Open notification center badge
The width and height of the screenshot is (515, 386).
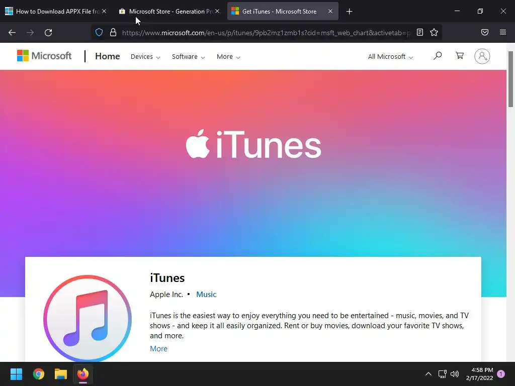click(501, 374)
